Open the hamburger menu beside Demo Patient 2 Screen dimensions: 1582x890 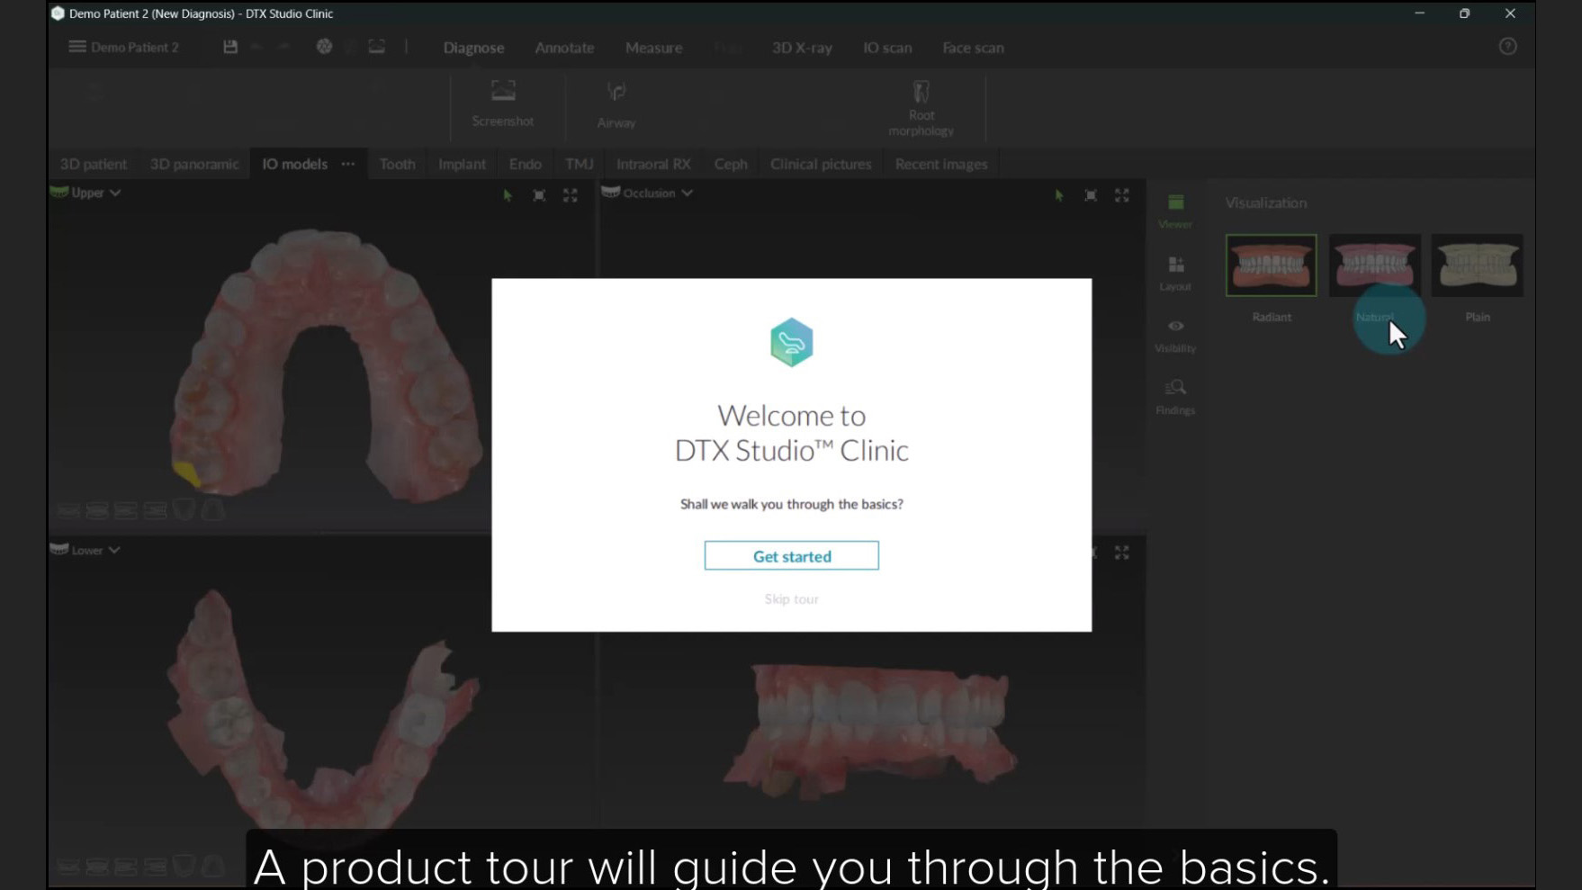[77, 47]
